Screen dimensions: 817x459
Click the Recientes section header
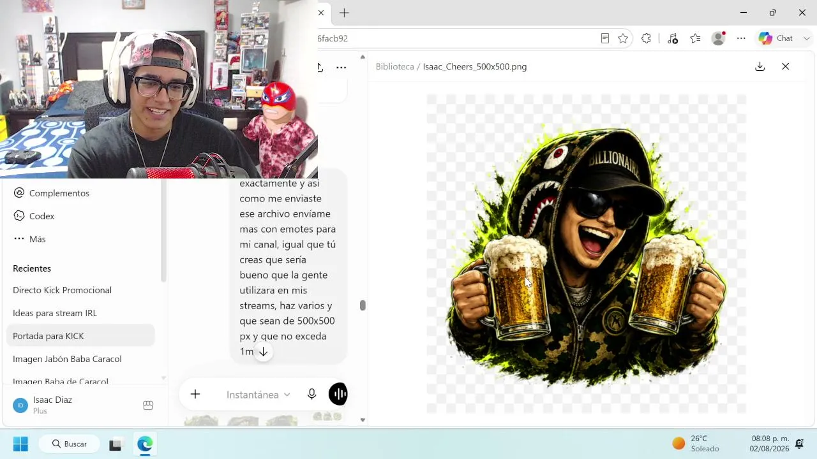(32, 268)
